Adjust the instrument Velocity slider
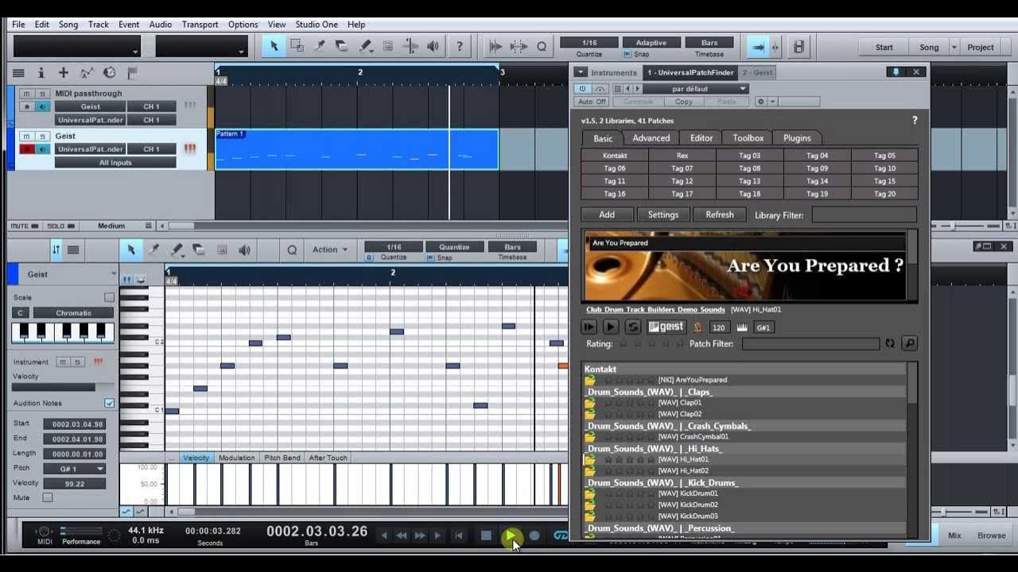 pos(64,388)
